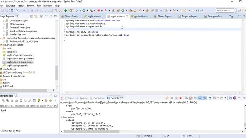This screenshot has height=138, width=246.
Task: Select HELP.md in Package Explorer
Action: (8, 86)
